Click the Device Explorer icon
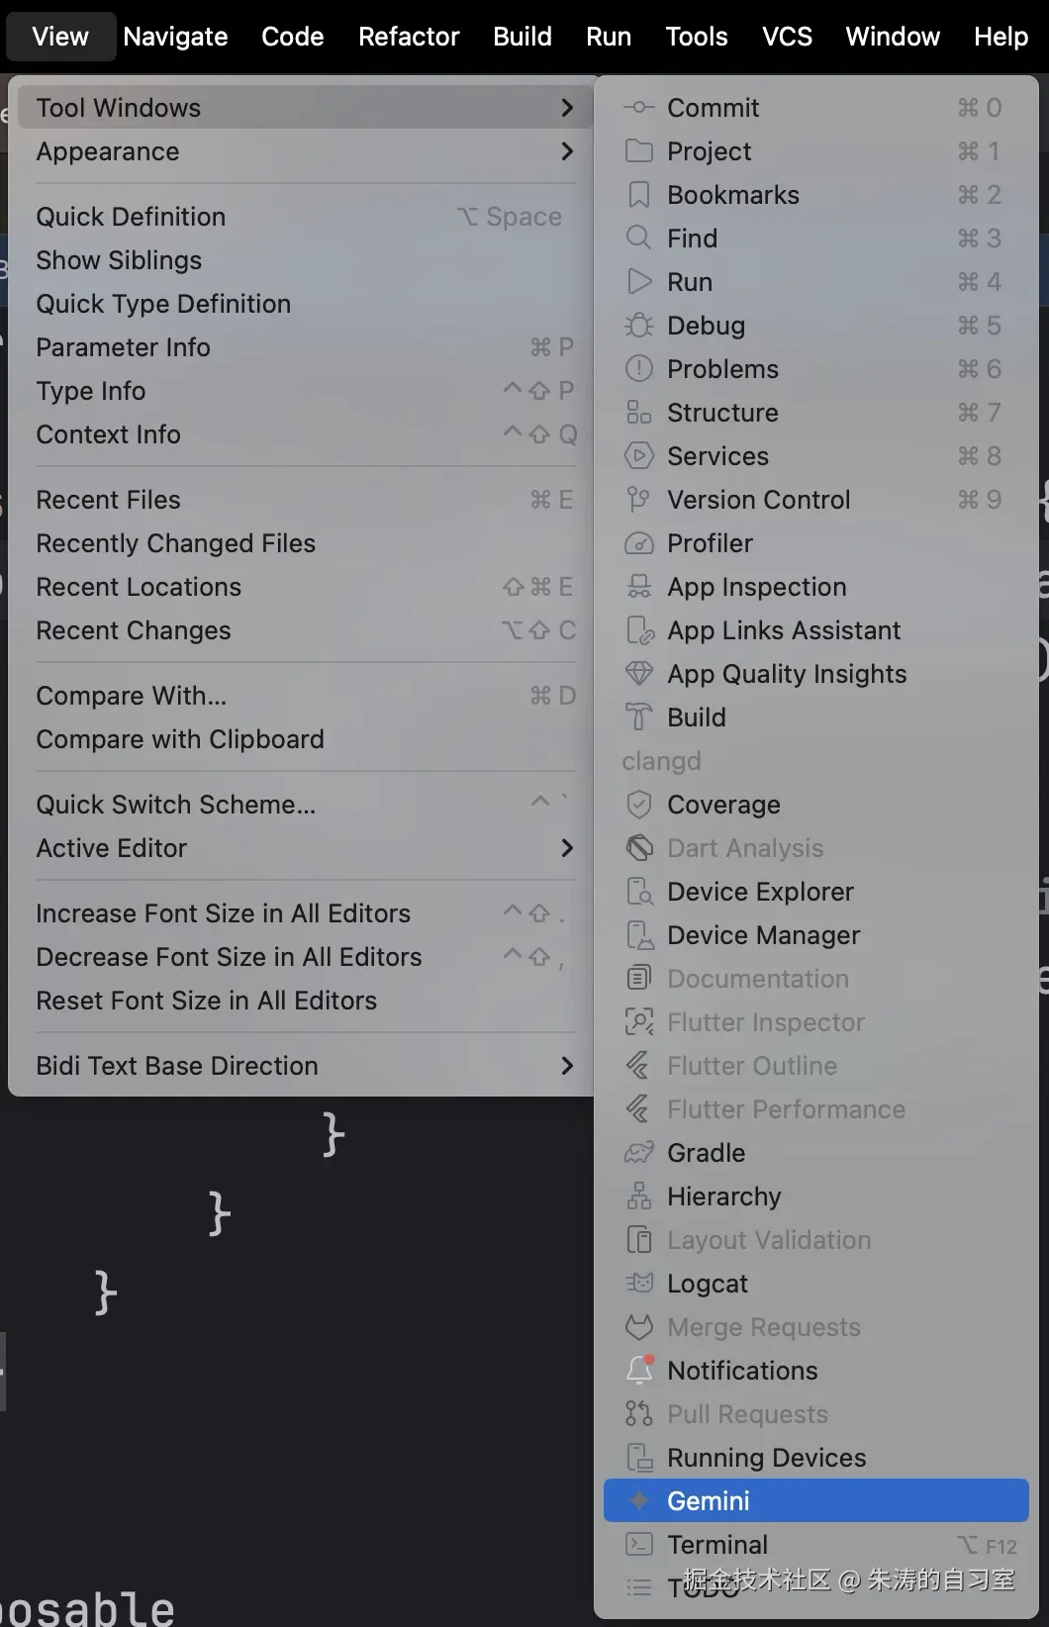This screenshot has height=1627, width=1049. (x=639, y=892)
